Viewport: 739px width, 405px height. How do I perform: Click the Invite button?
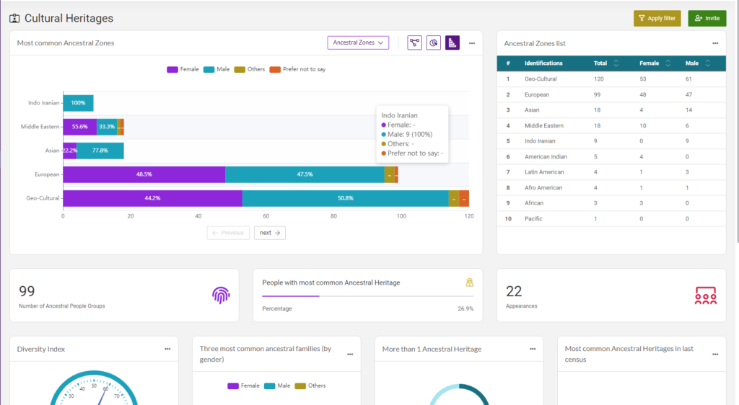(x=707, y=18)
